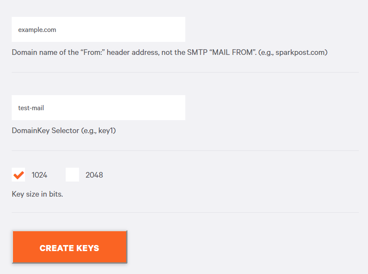Image resolution: width=368 pixels, height=274 pixels.
Task: Click the divider line above CREATE KEYS
Action: 185,212
